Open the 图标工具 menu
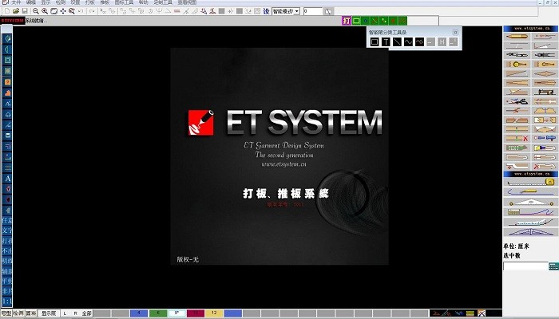This screenshot has height=319, width=559. [x=124, y=2]
